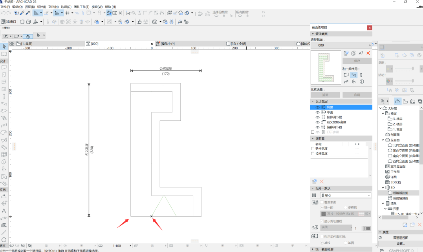Toggle use with wall icon
The image size is (423, 252).
346,75
